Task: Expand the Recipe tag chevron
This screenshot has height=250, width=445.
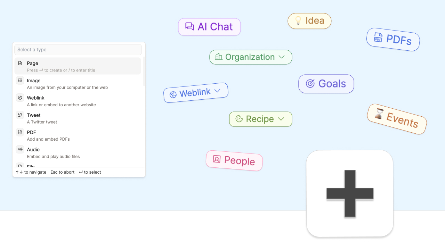Action: point(281,119)
